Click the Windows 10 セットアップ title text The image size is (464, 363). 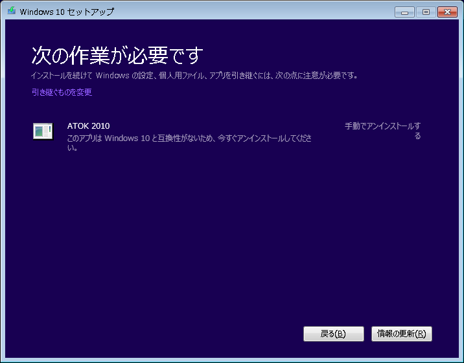67,12
